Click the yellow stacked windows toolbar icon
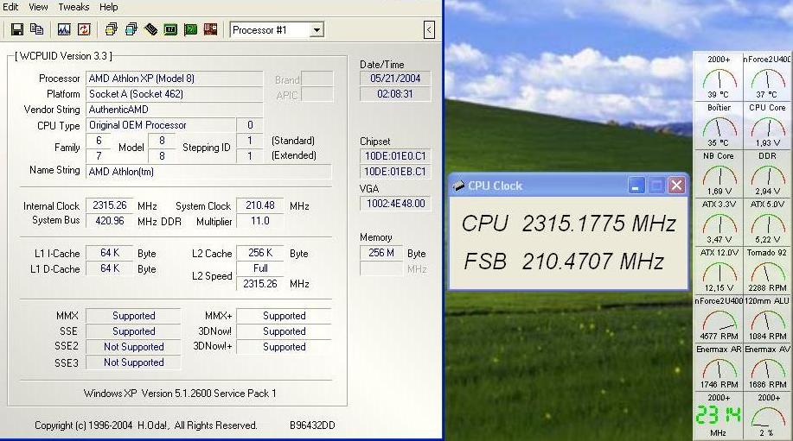The height and width of the screenshot is (441, 793). click(x=112, y=29)
